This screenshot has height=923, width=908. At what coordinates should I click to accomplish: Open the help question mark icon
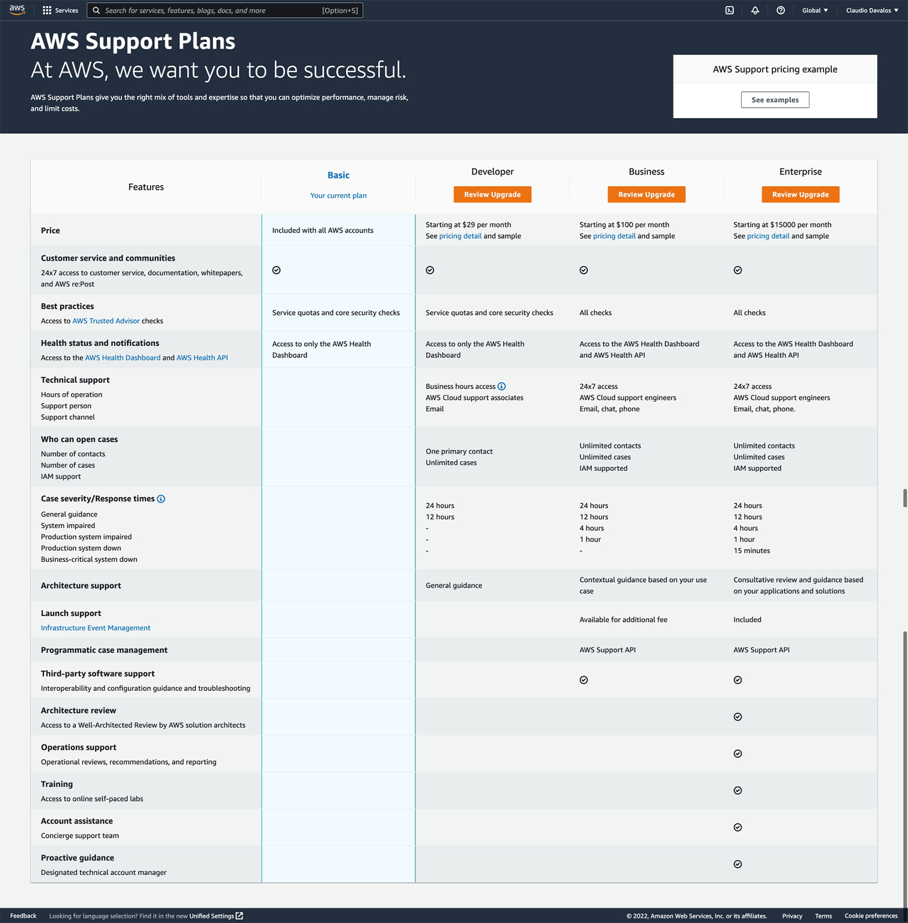pos(781,10)
